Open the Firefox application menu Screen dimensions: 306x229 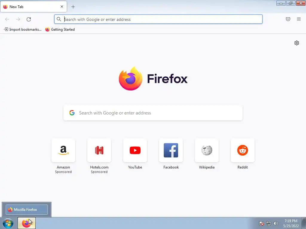[299, 19]
